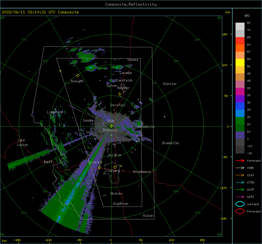Click the Blackfalds label

124,80
